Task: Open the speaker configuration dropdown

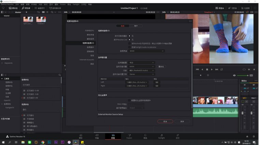Action: pyautogui.click(x=141, y=63)
